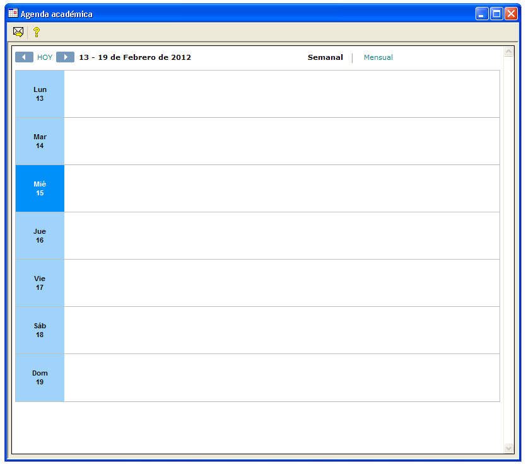
Task: Maximize the Agenda académica window
Action: click(x=496, y=14)
